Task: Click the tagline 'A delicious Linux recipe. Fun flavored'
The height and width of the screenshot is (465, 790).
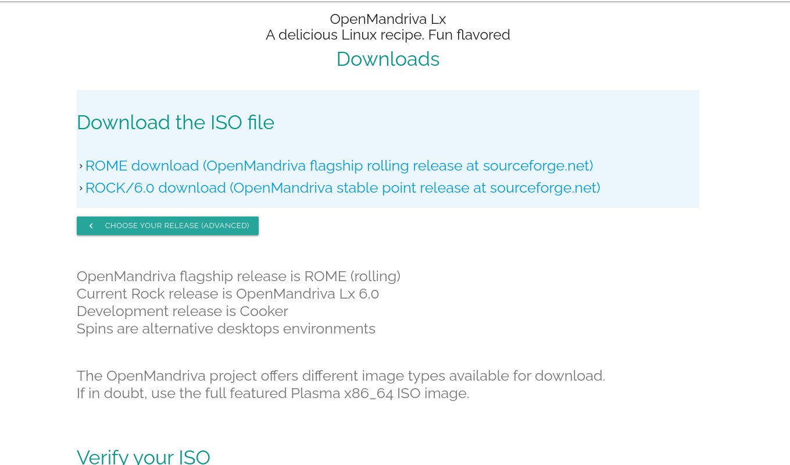Action: 388,35
